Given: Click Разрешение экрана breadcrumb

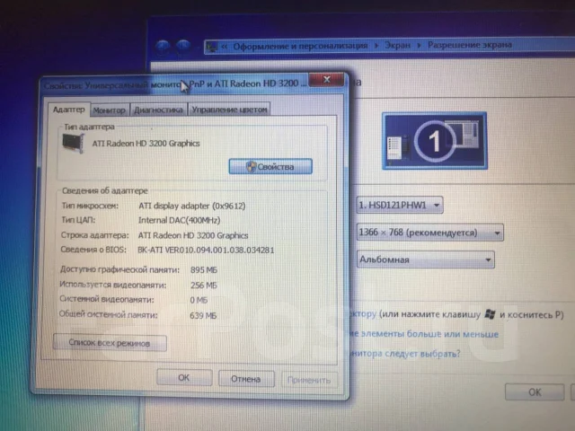Looking at the screenshot, I should [470, 45].
